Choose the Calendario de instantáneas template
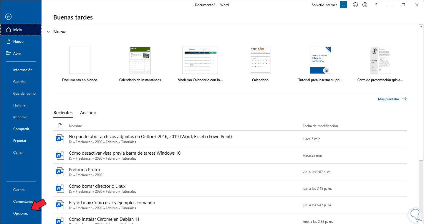This screenshot has width=424, height=224. click(x=140, y=61)
